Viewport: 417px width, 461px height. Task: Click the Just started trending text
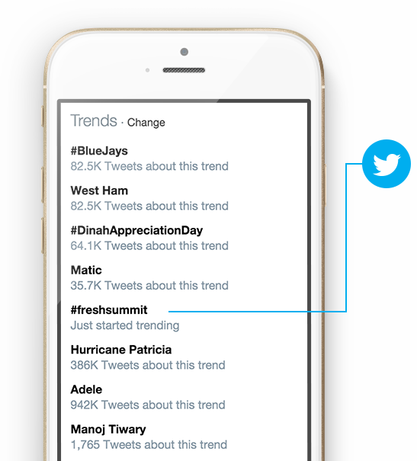(x=125, y=325)
